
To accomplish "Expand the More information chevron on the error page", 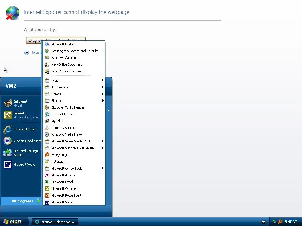I will click(27, 53).
